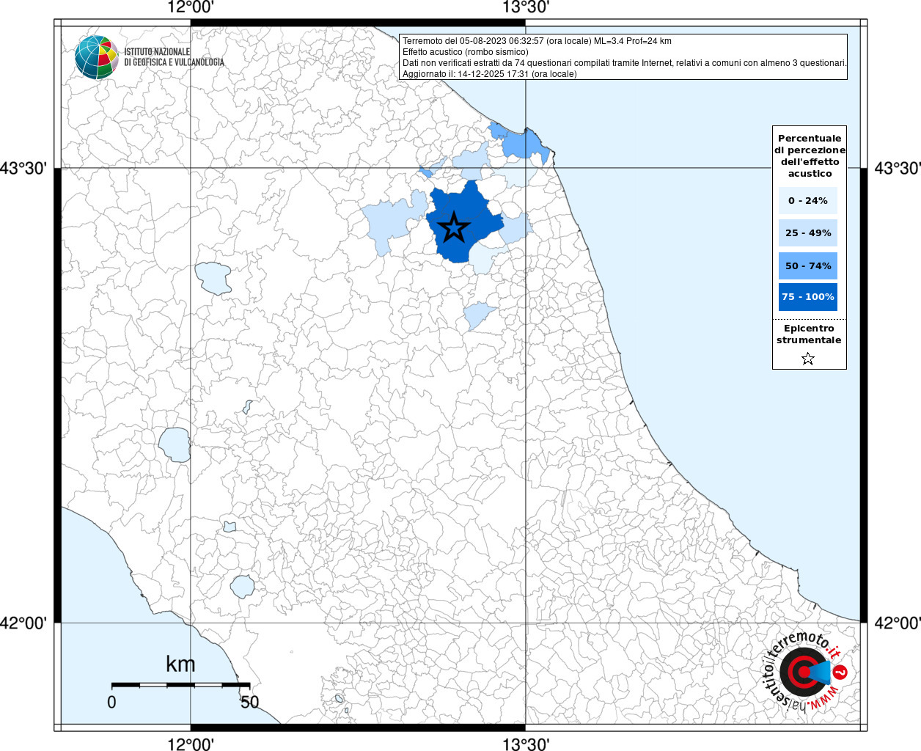This screenshot has height=751, width=921.
Task: Click the medium blue coastal municipality near Ancona
Action: 524,144
